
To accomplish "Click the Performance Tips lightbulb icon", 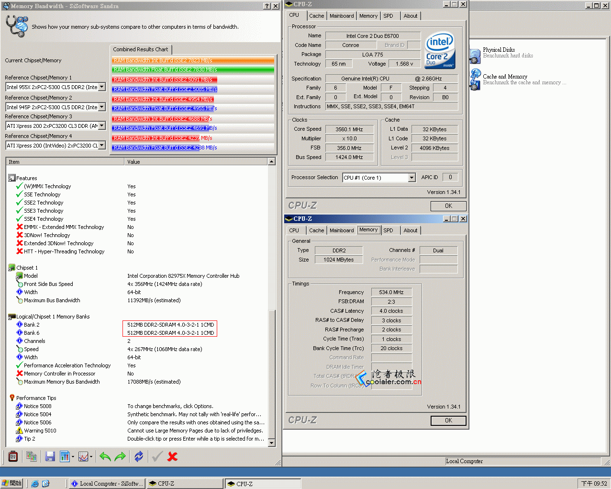I will pos(12,398).
